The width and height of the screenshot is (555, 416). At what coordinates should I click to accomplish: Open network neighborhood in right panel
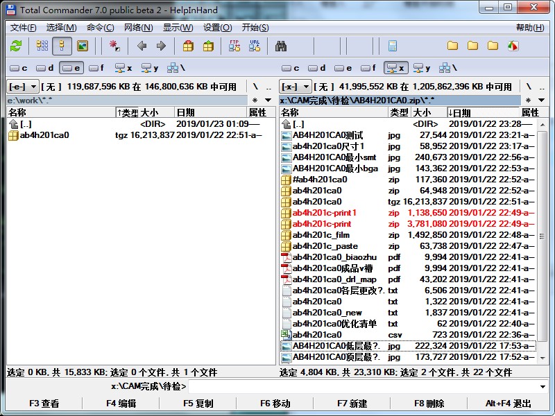pos(448,68)
